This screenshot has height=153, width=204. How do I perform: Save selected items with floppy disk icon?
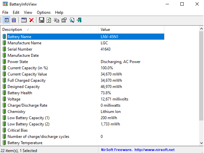[x=42, y=20]
